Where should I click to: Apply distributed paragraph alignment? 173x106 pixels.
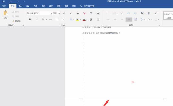click(136, 20)
